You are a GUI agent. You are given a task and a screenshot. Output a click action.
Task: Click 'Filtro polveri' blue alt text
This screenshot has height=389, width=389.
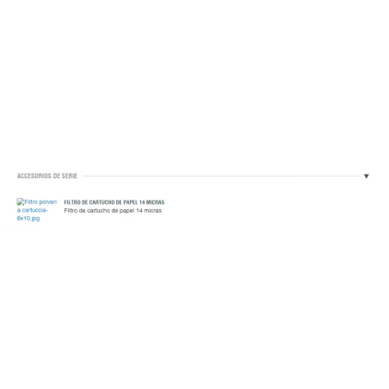coord(40,201)
